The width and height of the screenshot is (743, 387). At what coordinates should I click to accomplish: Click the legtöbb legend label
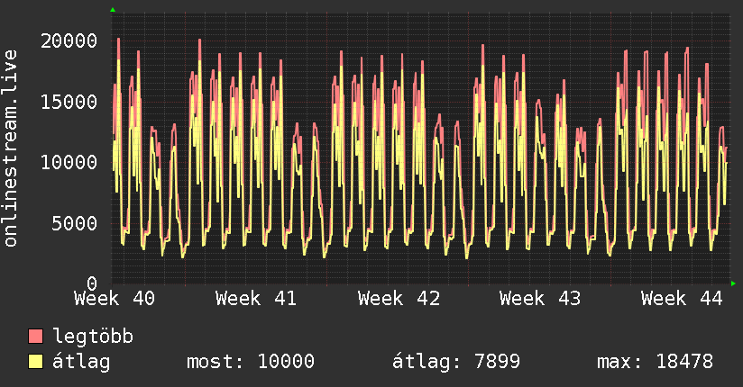pos(93,337)
